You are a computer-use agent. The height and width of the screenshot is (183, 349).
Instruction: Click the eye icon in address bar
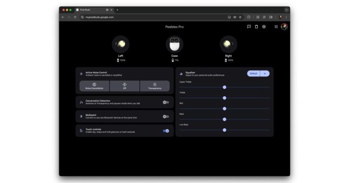pyautogui.click(x=235, y=17)
